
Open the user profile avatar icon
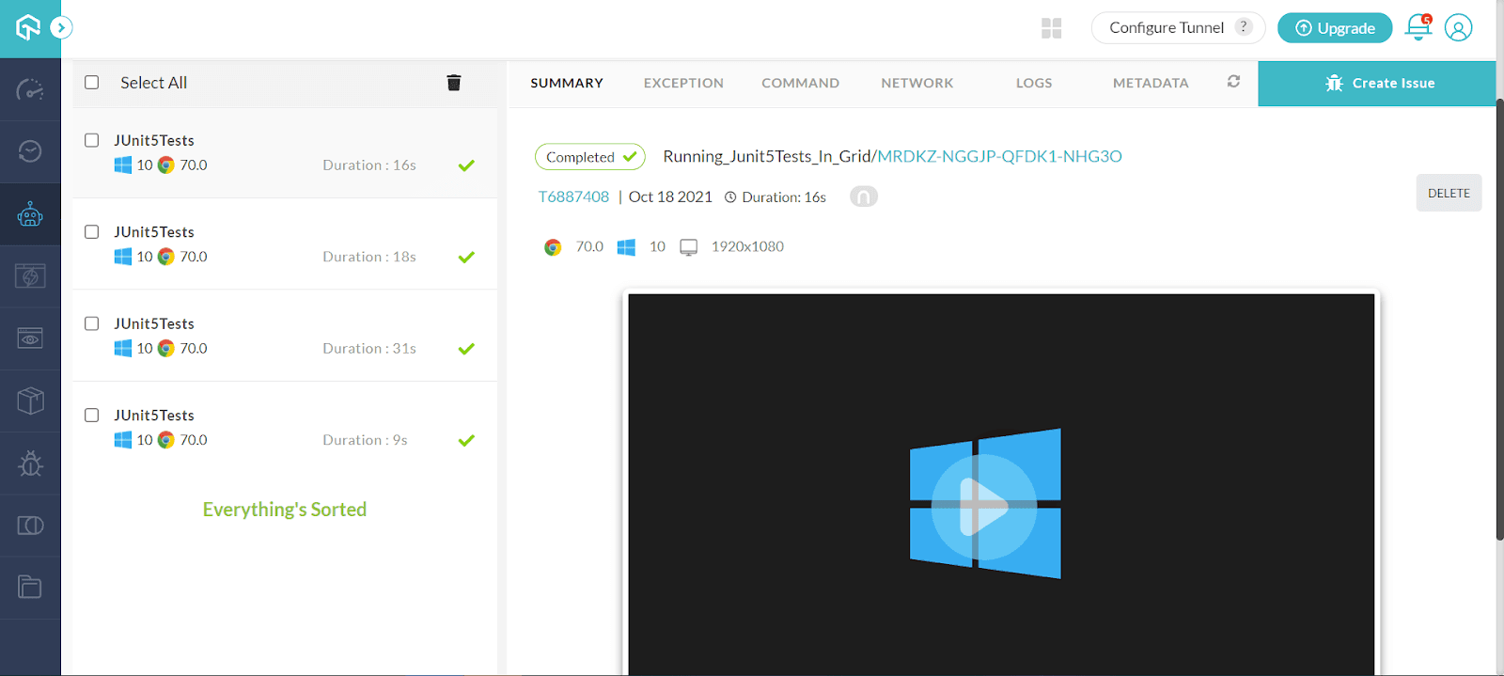pyautogui.click(x=1458, y=27)
